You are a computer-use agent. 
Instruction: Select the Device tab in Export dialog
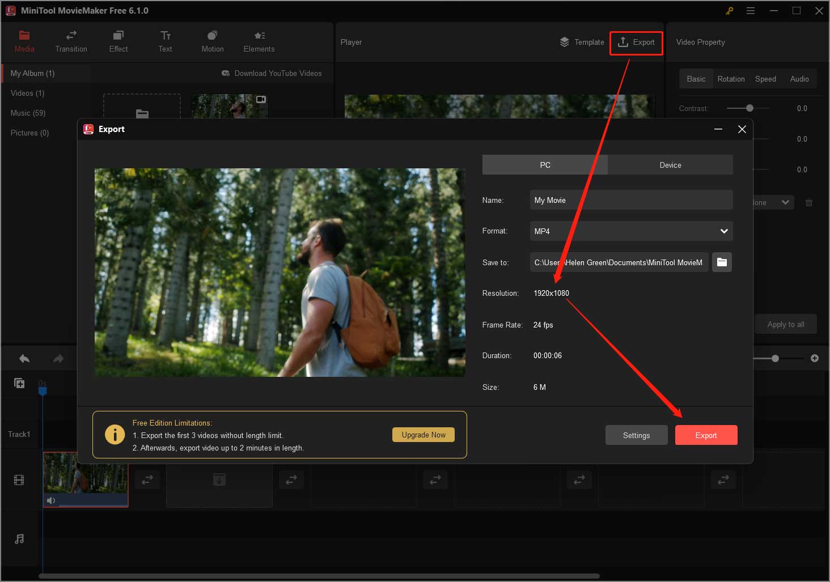pyautogui.click(x=670, y=165)
